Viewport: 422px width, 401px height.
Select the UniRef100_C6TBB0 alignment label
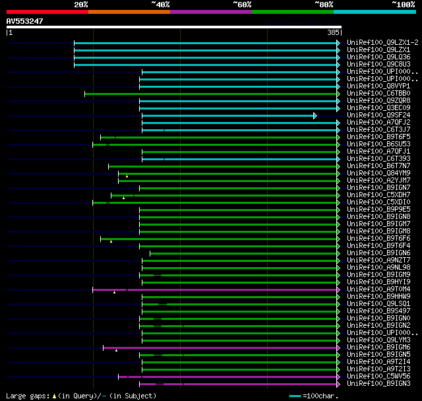[x=378, y=94]
